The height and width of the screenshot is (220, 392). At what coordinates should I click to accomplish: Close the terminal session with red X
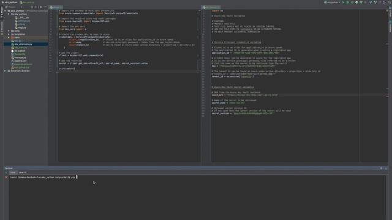click(6, 177)
